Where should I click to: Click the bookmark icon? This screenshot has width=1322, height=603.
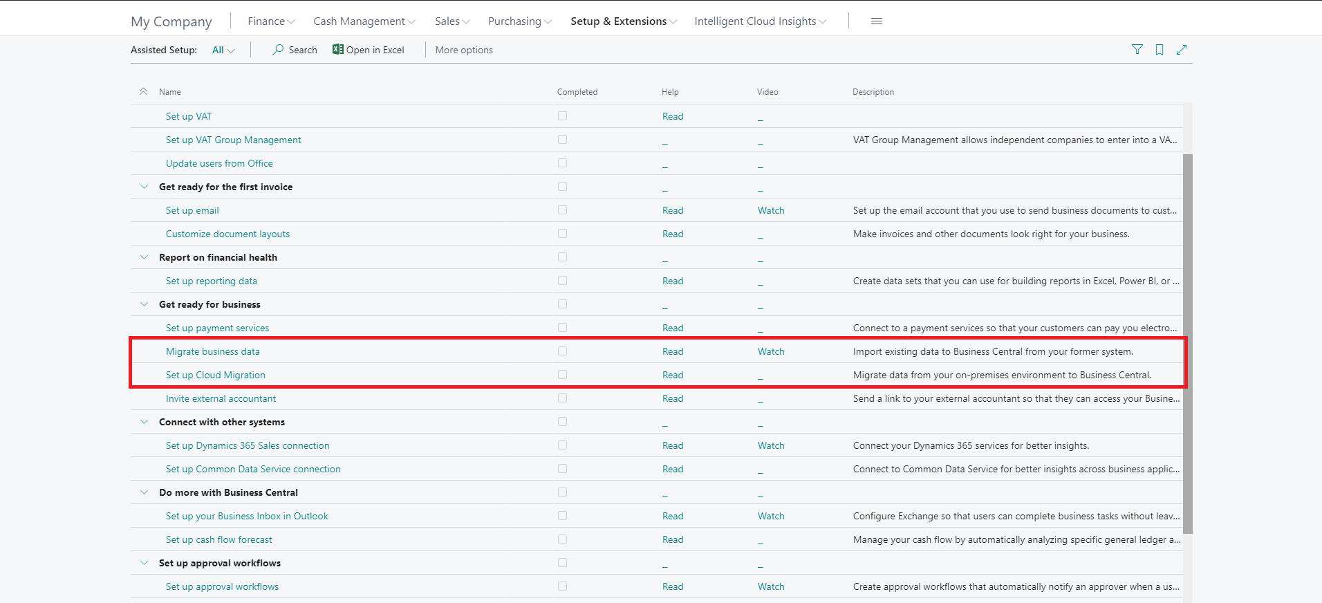1160,50
